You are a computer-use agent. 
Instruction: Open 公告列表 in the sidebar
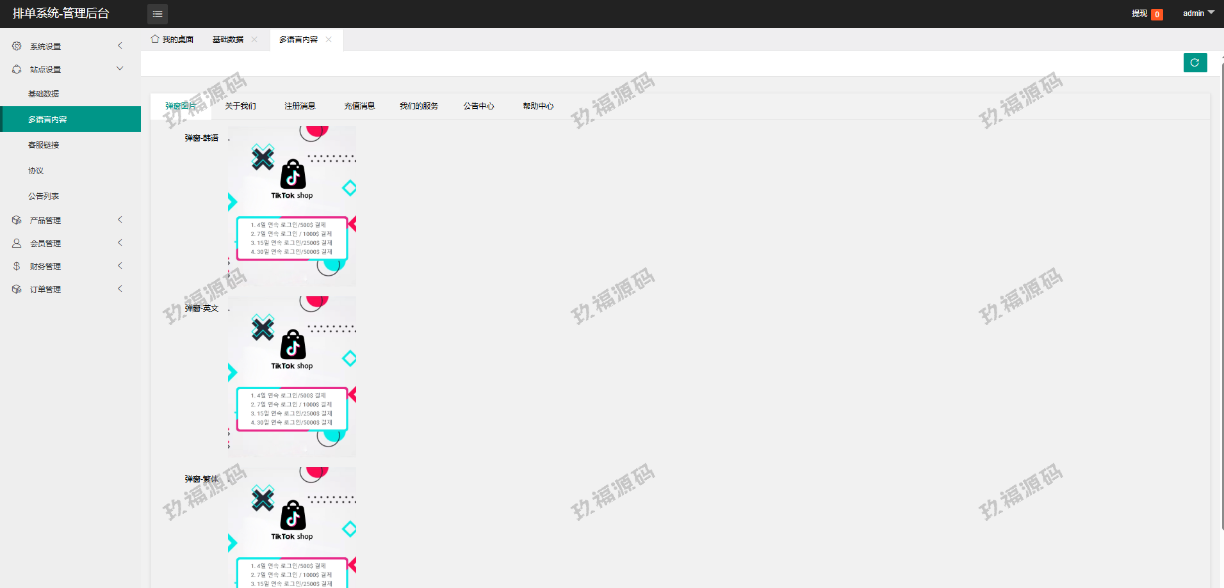tap(44, 196)
